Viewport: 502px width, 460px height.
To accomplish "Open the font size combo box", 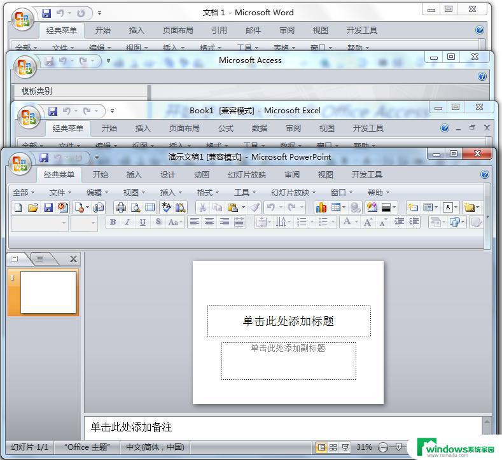I will click(x=84, y=223).
